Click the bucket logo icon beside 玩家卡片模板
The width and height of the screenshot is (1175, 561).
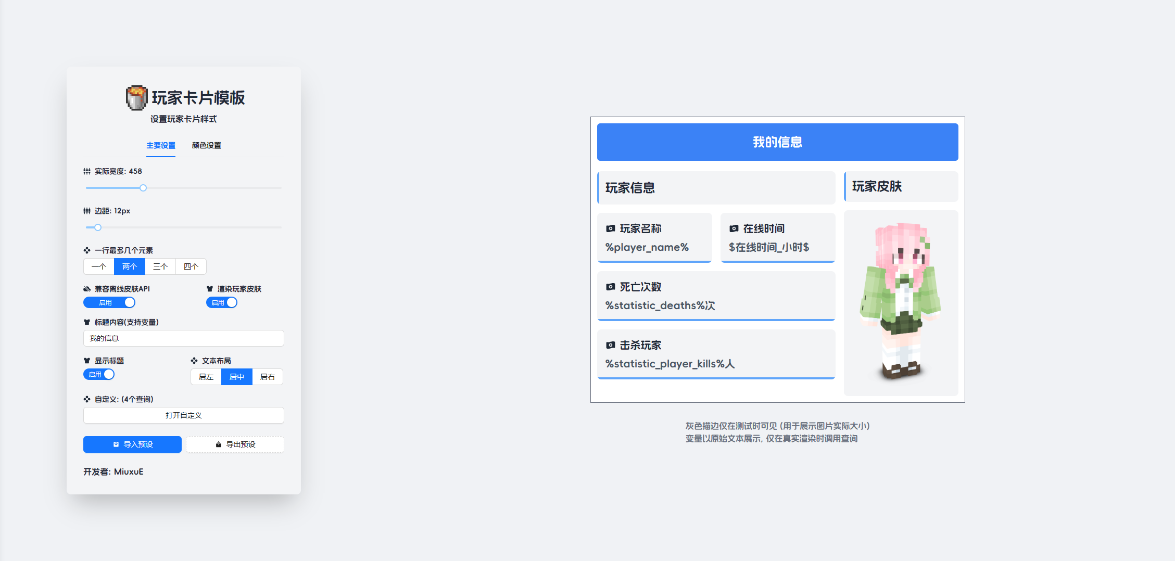coord(136,98)
